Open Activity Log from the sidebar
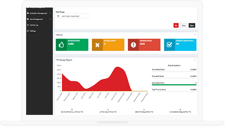Image resolution: width=225 pixels, height=135 pixels. [x=34, y=25]
